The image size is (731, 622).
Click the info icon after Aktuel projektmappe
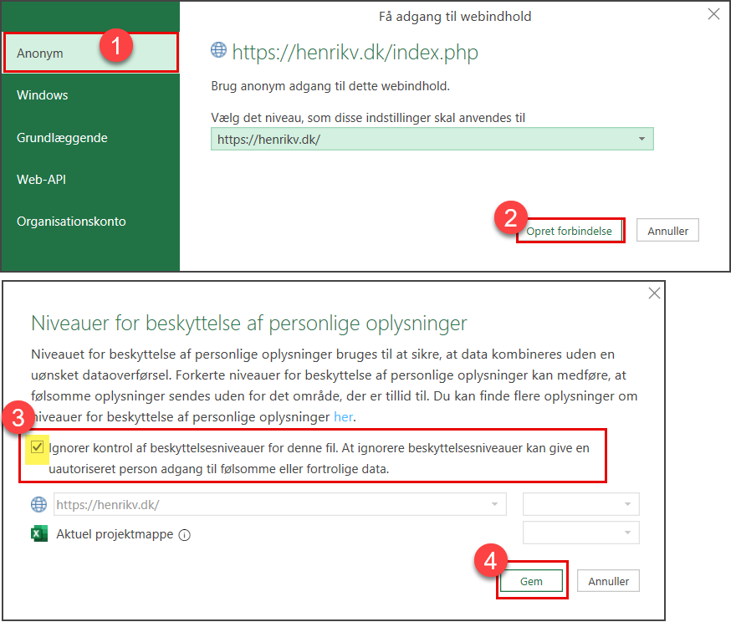pyautogui.click(x=185, y=535)
